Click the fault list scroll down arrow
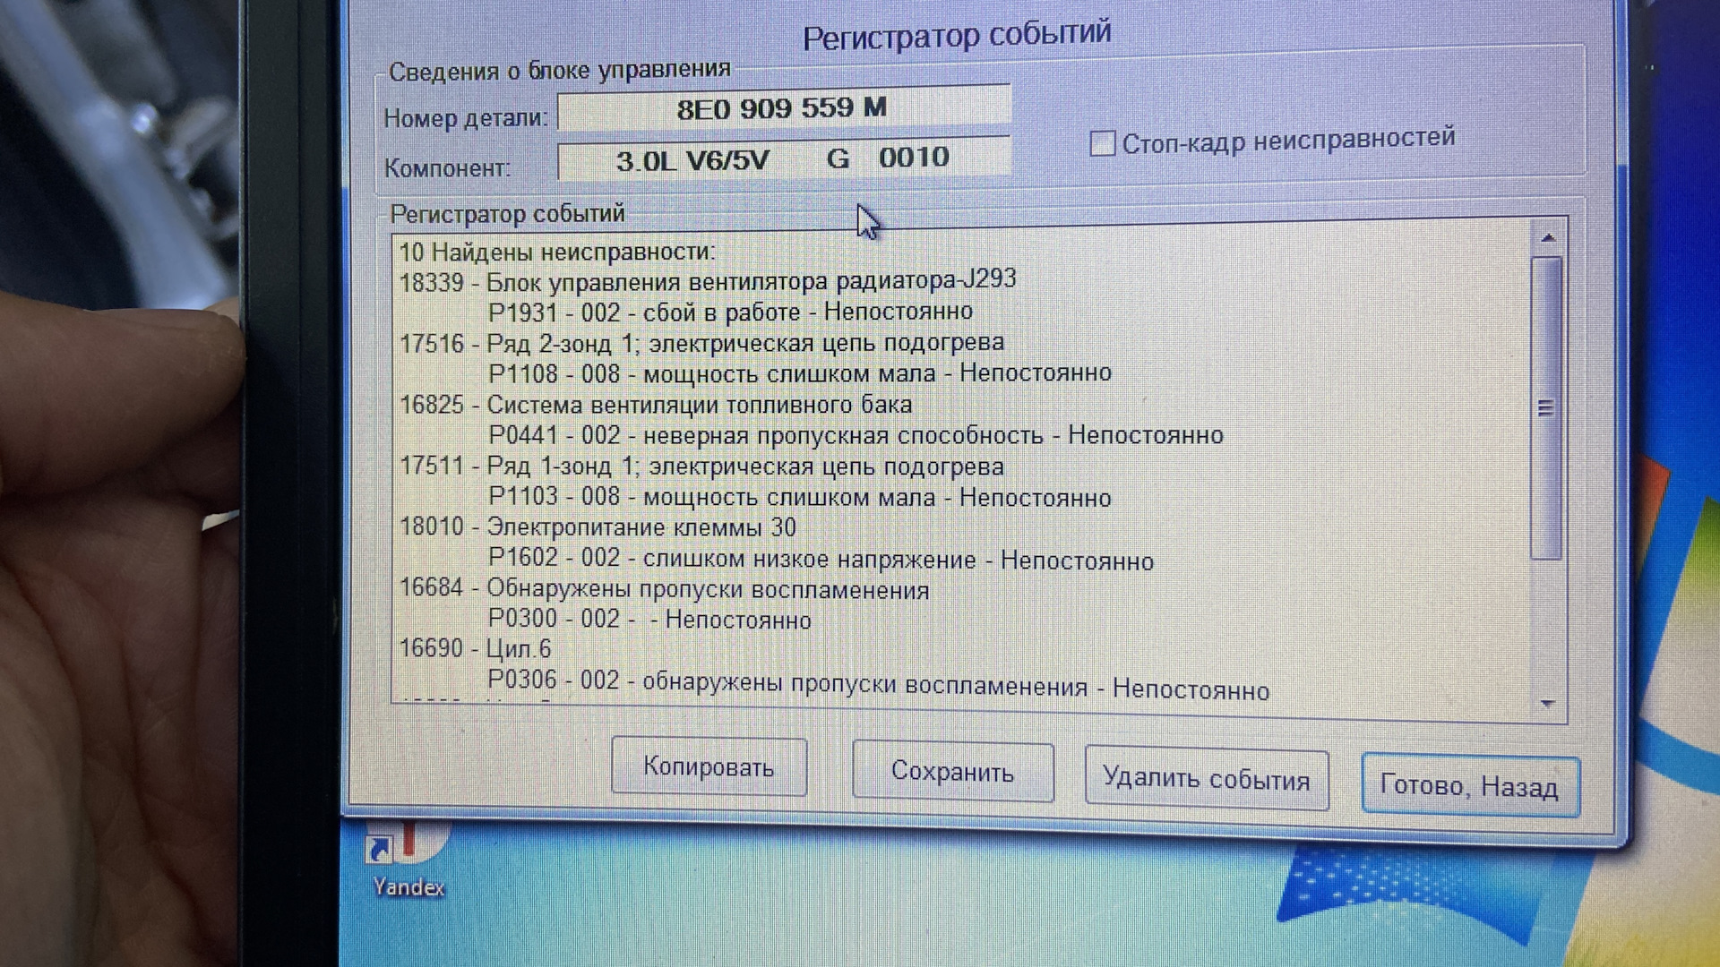Viewport: 1720px width, 967px height. pos(1547,704)
